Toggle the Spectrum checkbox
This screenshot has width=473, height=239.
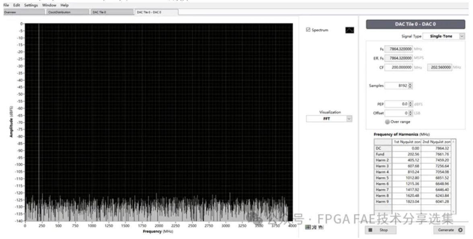click(x=308, y=30)
